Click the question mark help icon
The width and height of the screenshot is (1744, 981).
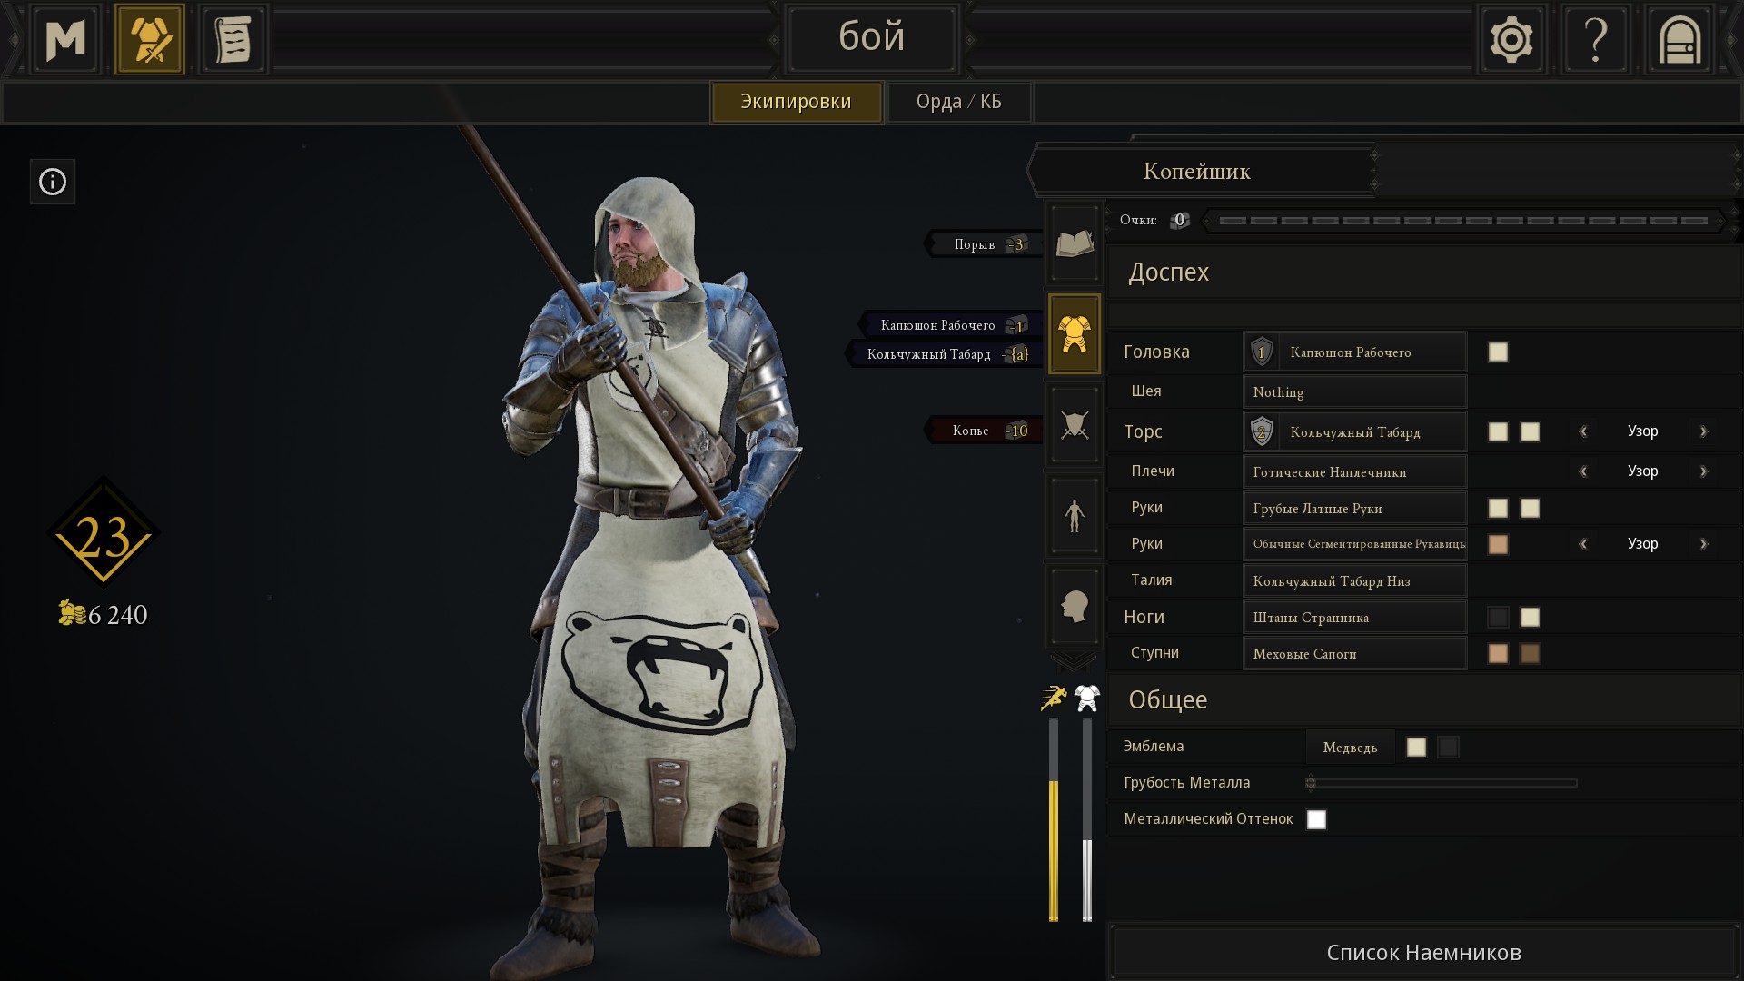[x=1596, y=39]
